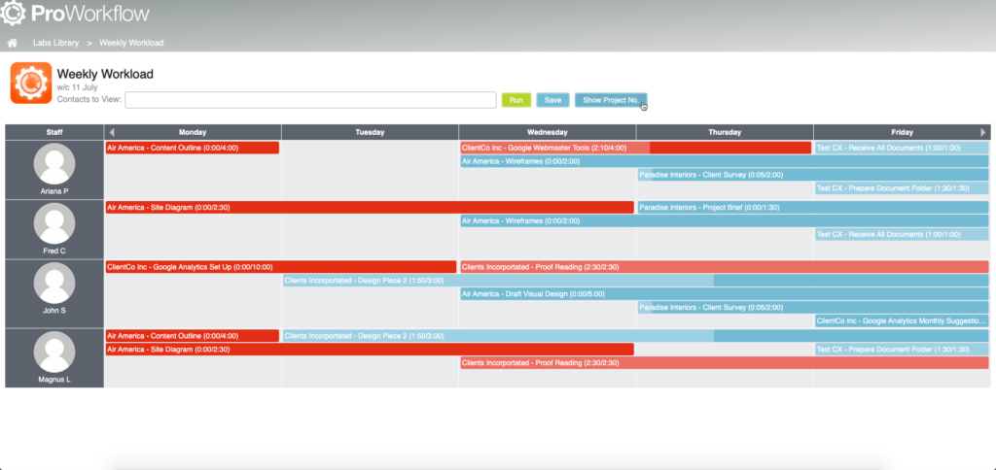Open Fred C's avatar

(54, 224)
